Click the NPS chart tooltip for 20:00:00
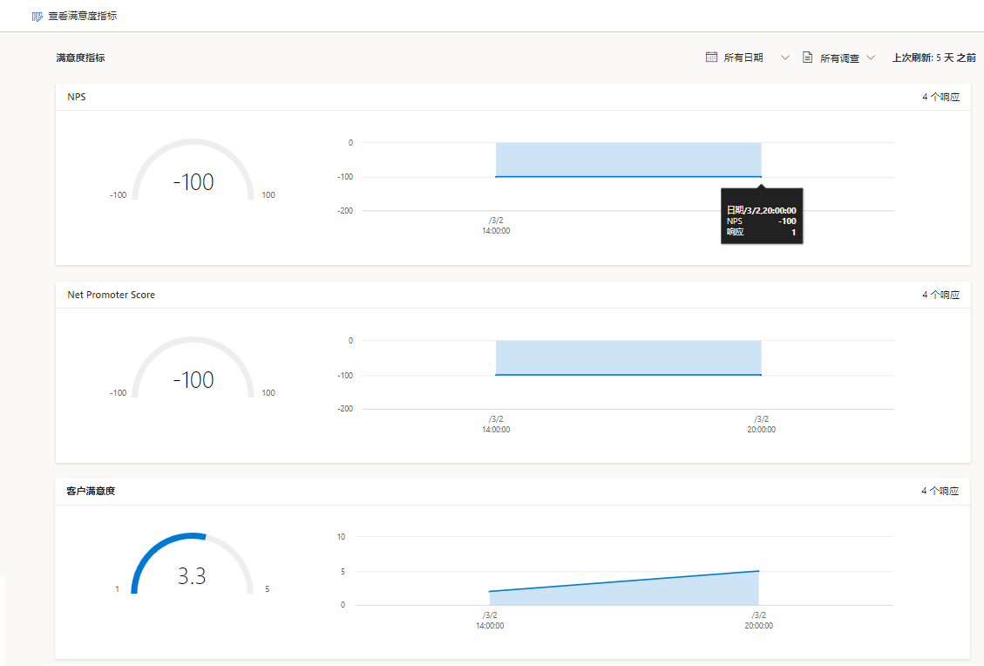984x666 pixels. click(762, 216)
